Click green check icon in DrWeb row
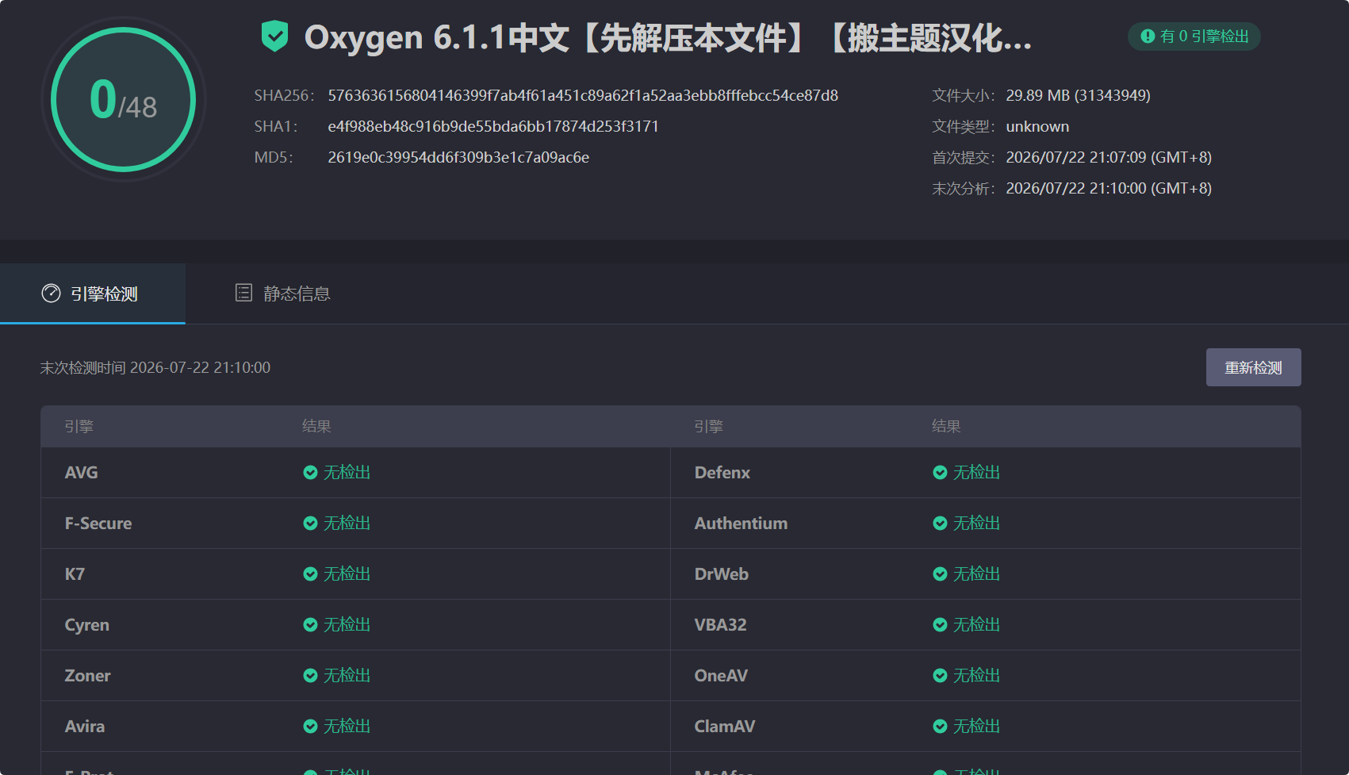The height and width of the screenshot is (775, 1349). pyautogui.click(x=940, y=574)
